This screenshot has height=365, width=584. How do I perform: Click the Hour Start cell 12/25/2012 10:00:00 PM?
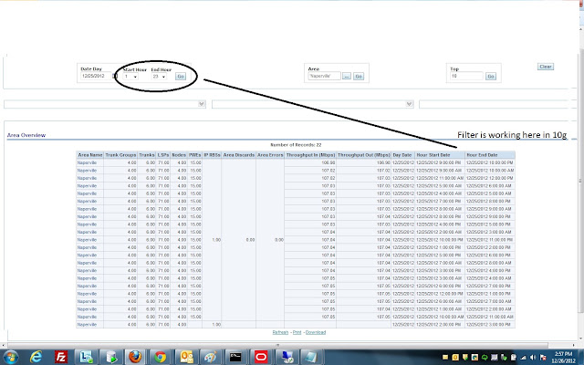click(440, 240)
